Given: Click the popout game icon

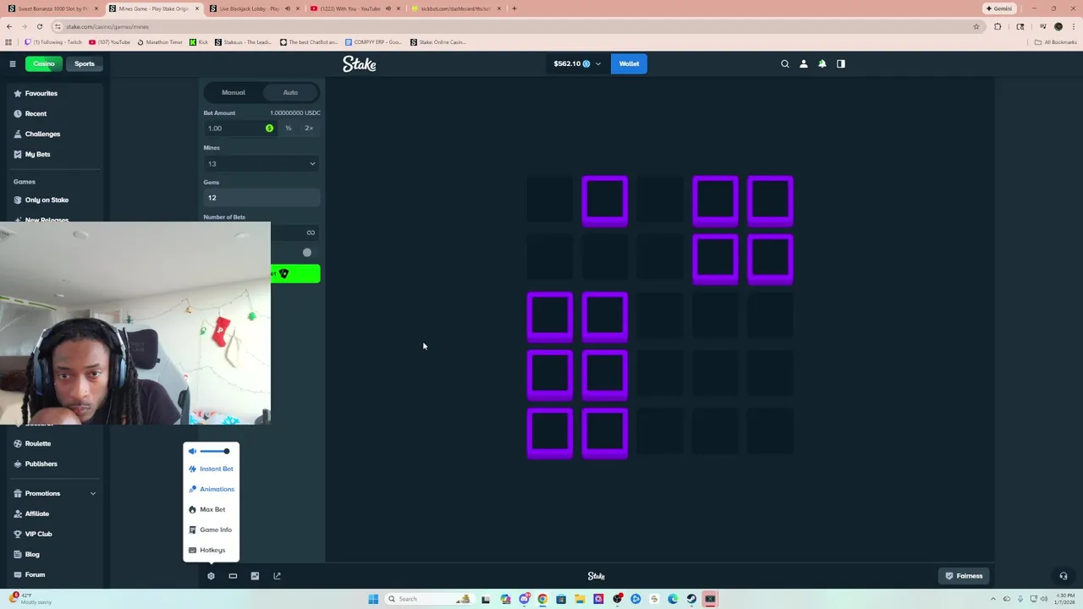Looking at the screenshot, I should coord(277,576).
